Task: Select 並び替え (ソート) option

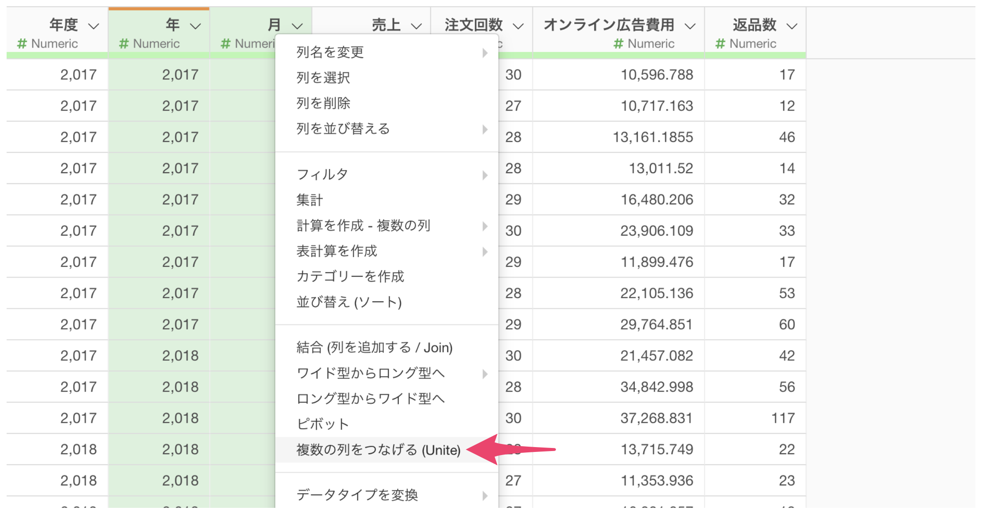Action: click(349, 302)
